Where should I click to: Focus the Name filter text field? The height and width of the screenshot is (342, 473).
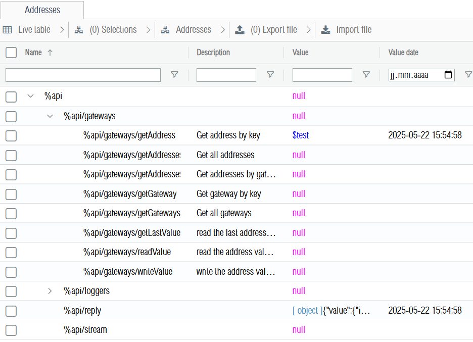click(83, 75)
